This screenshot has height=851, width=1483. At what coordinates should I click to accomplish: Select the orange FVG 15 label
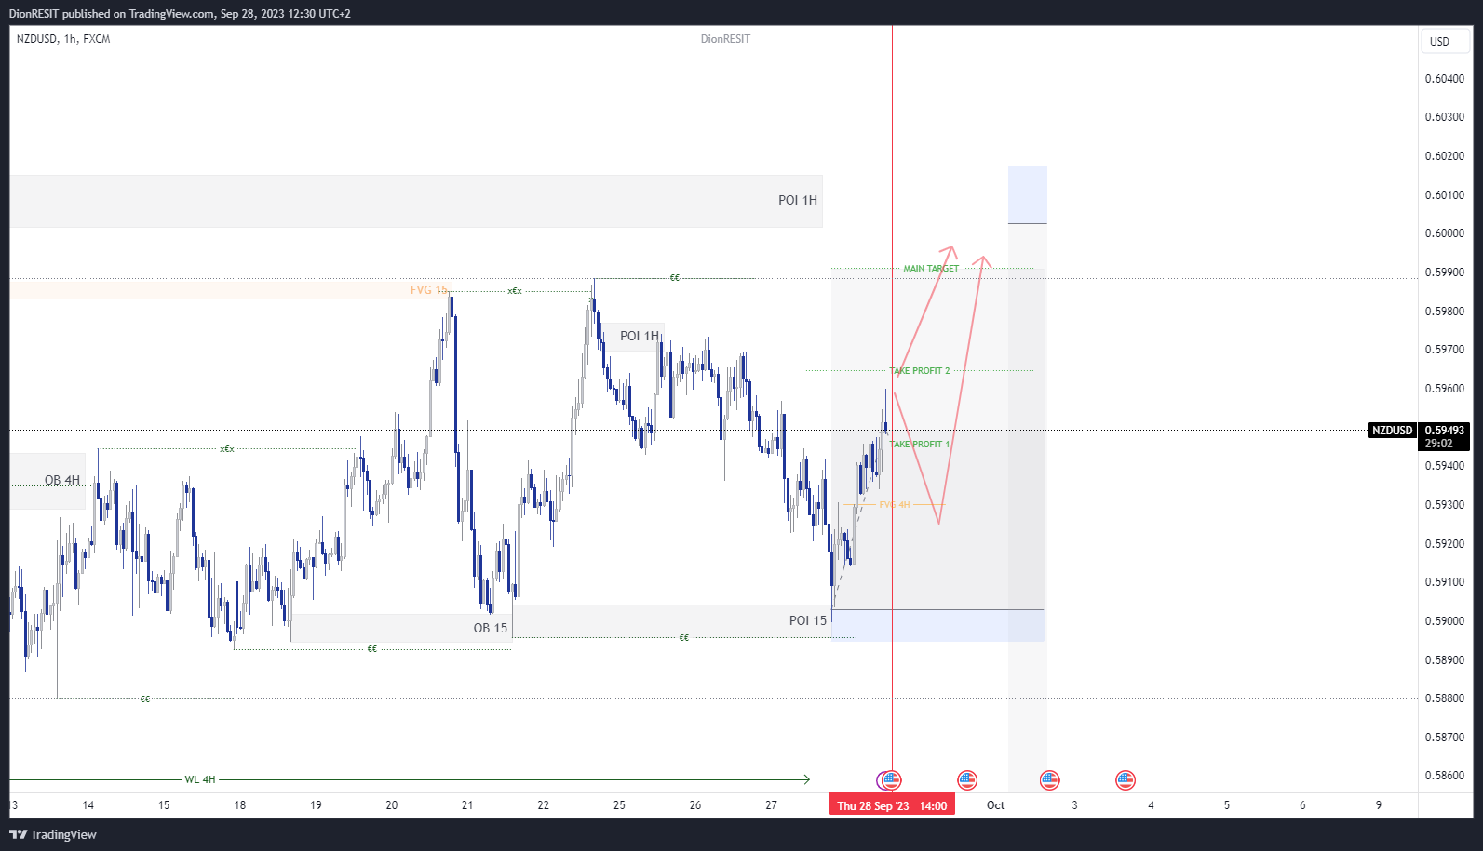[x=428, y=290]
